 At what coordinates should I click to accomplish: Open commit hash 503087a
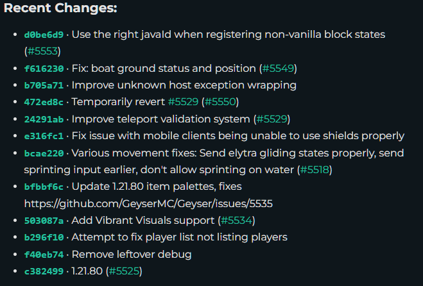pyautogui.click(x=44, y=221)
